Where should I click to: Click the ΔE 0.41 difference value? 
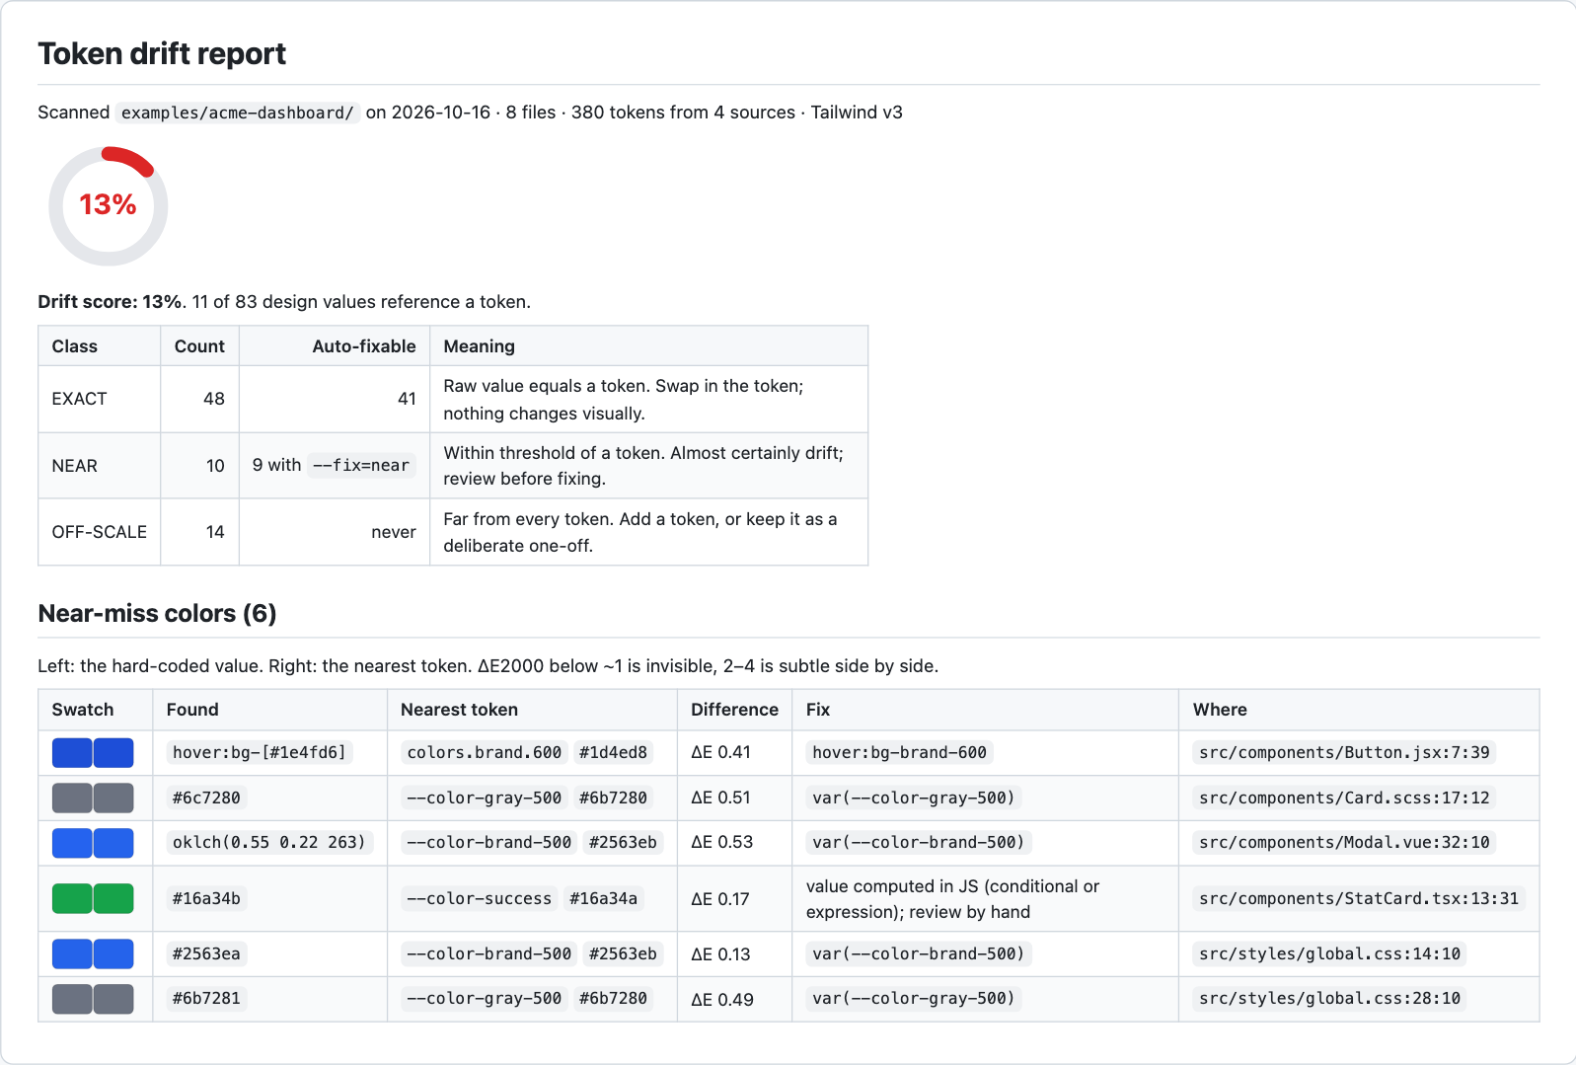pyautogui.click(x=720, y=752)
